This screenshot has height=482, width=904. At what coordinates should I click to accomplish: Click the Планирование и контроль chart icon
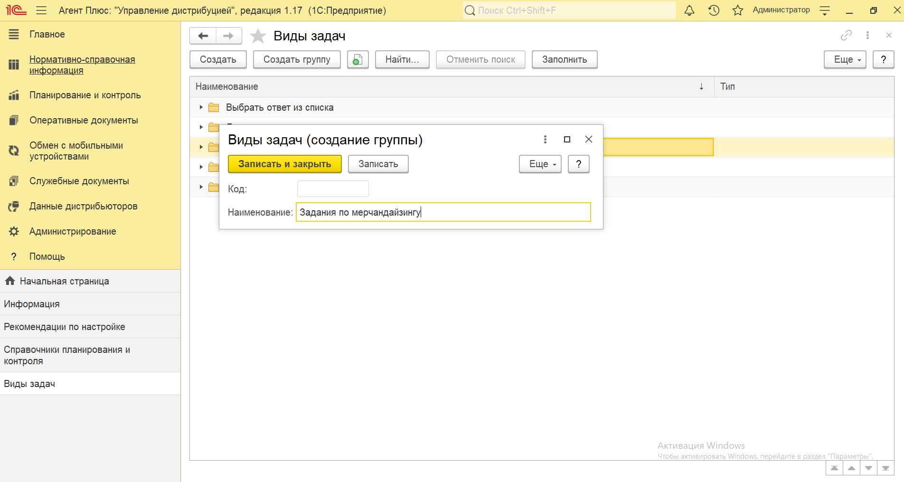[14, 95]
